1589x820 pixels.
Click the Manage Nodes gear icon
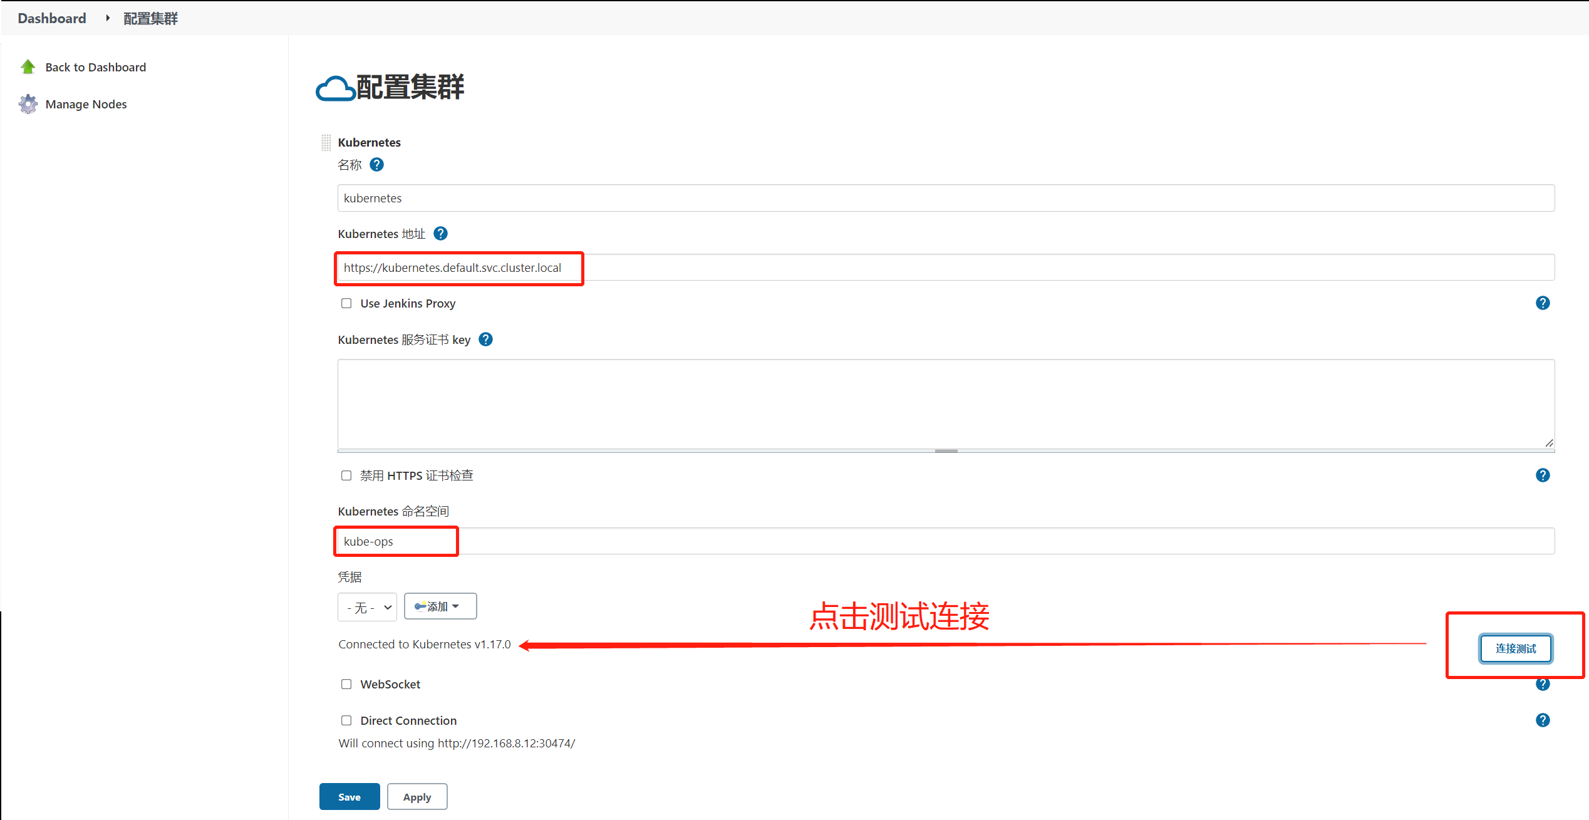28,104
